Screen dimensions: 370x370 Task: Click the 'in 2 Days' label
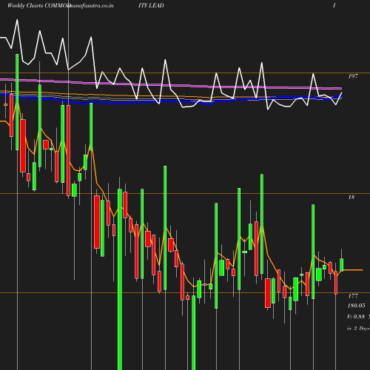(x=358, y=329)
